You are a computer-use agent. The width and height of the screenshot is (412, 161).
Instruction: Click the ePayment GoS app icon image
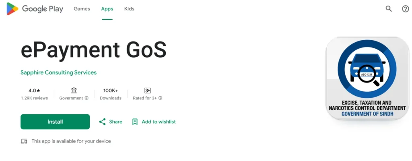coord(367,78)
